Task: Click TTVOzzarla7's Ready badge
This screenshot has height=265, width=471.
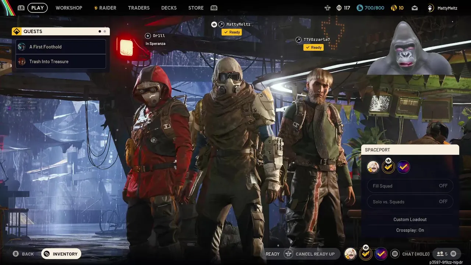Action: pos(314,47)
